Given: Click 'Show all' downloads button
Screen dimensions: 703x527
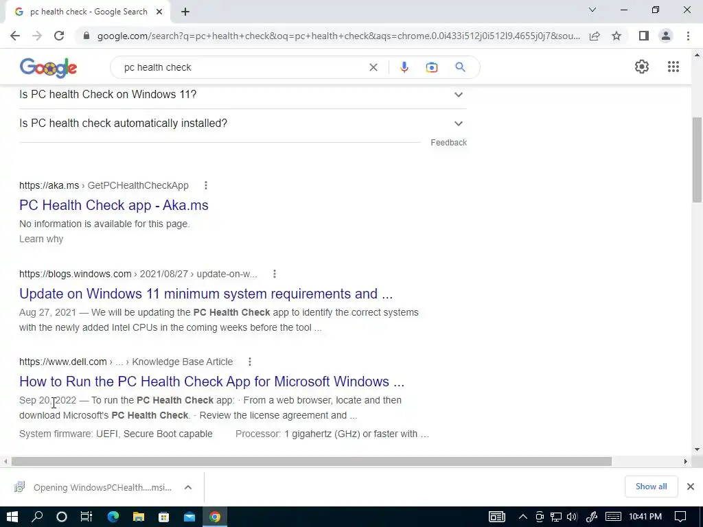Looking at the screenshot, I should tap(651, 487).
